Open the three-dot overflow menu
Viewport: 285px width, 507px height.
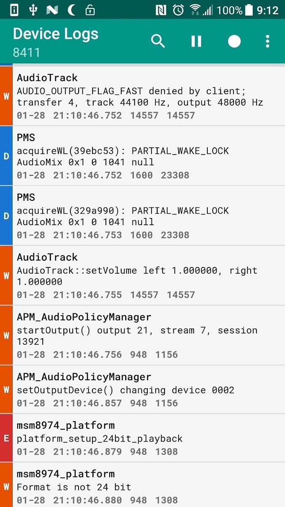[x=267, y=41]
